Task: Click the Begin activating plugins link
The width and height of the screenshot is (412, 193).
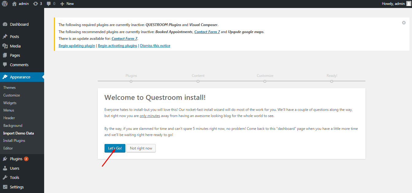Action: [x=117, y=46]
